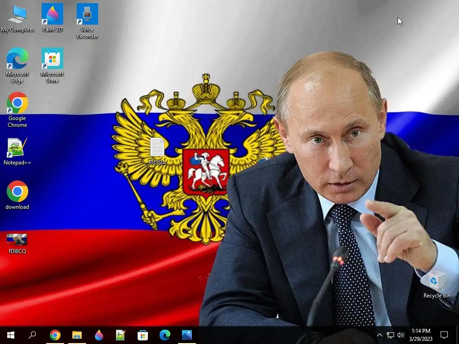
Task: Select the Google Chrome desktop shortcut
Action: tap(17, 110)
